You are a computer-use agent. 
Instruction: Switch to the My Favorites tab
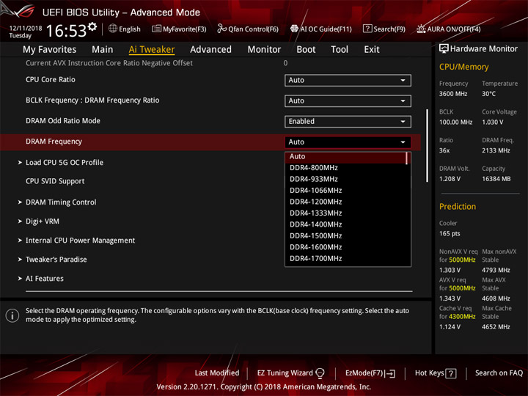tap(50, 50)
